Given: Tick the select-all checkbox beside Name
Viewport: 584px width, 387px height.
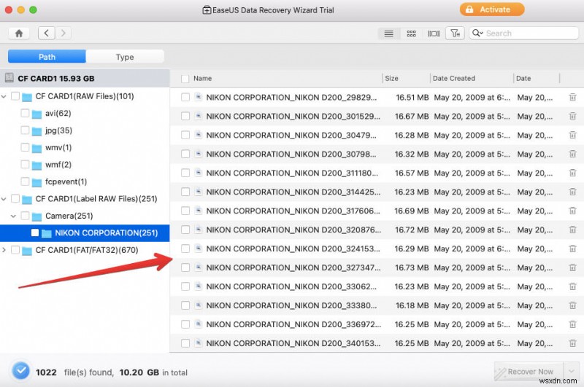Looking at the screenshot, I should (185, 79).
